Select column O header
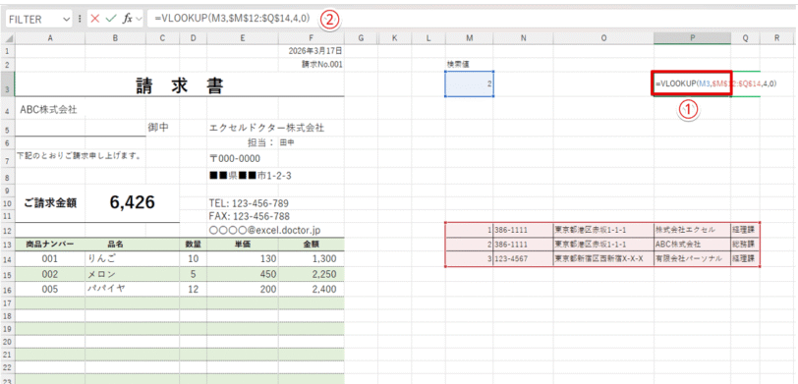The height and width of the screenshot is (384, 798). [603, 38]
